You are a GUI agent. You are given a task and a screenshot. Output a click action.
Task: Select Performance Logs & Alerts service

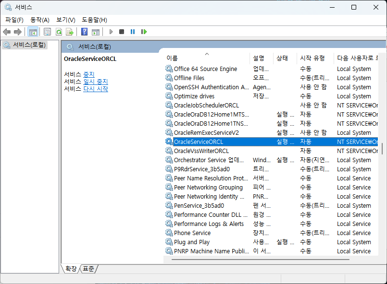click(209, 224)
